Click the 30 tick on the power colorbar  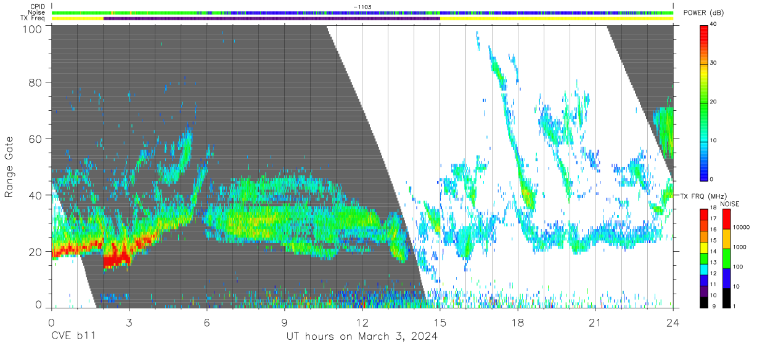pyautogui.click(x=713, y=63)
